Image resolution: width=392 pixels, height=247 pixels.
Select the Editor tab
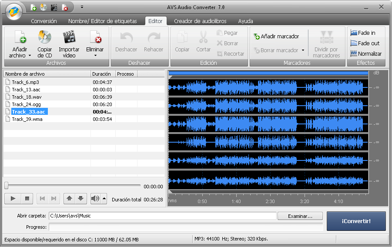(155, 21)
